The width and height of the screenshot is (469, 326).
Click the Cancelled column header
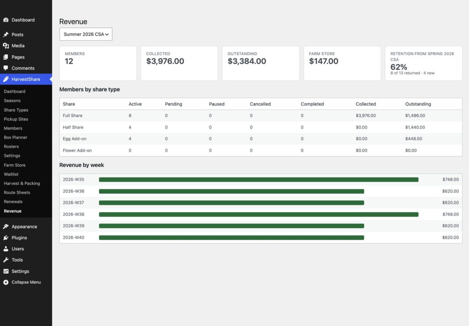tap(260, 104)
